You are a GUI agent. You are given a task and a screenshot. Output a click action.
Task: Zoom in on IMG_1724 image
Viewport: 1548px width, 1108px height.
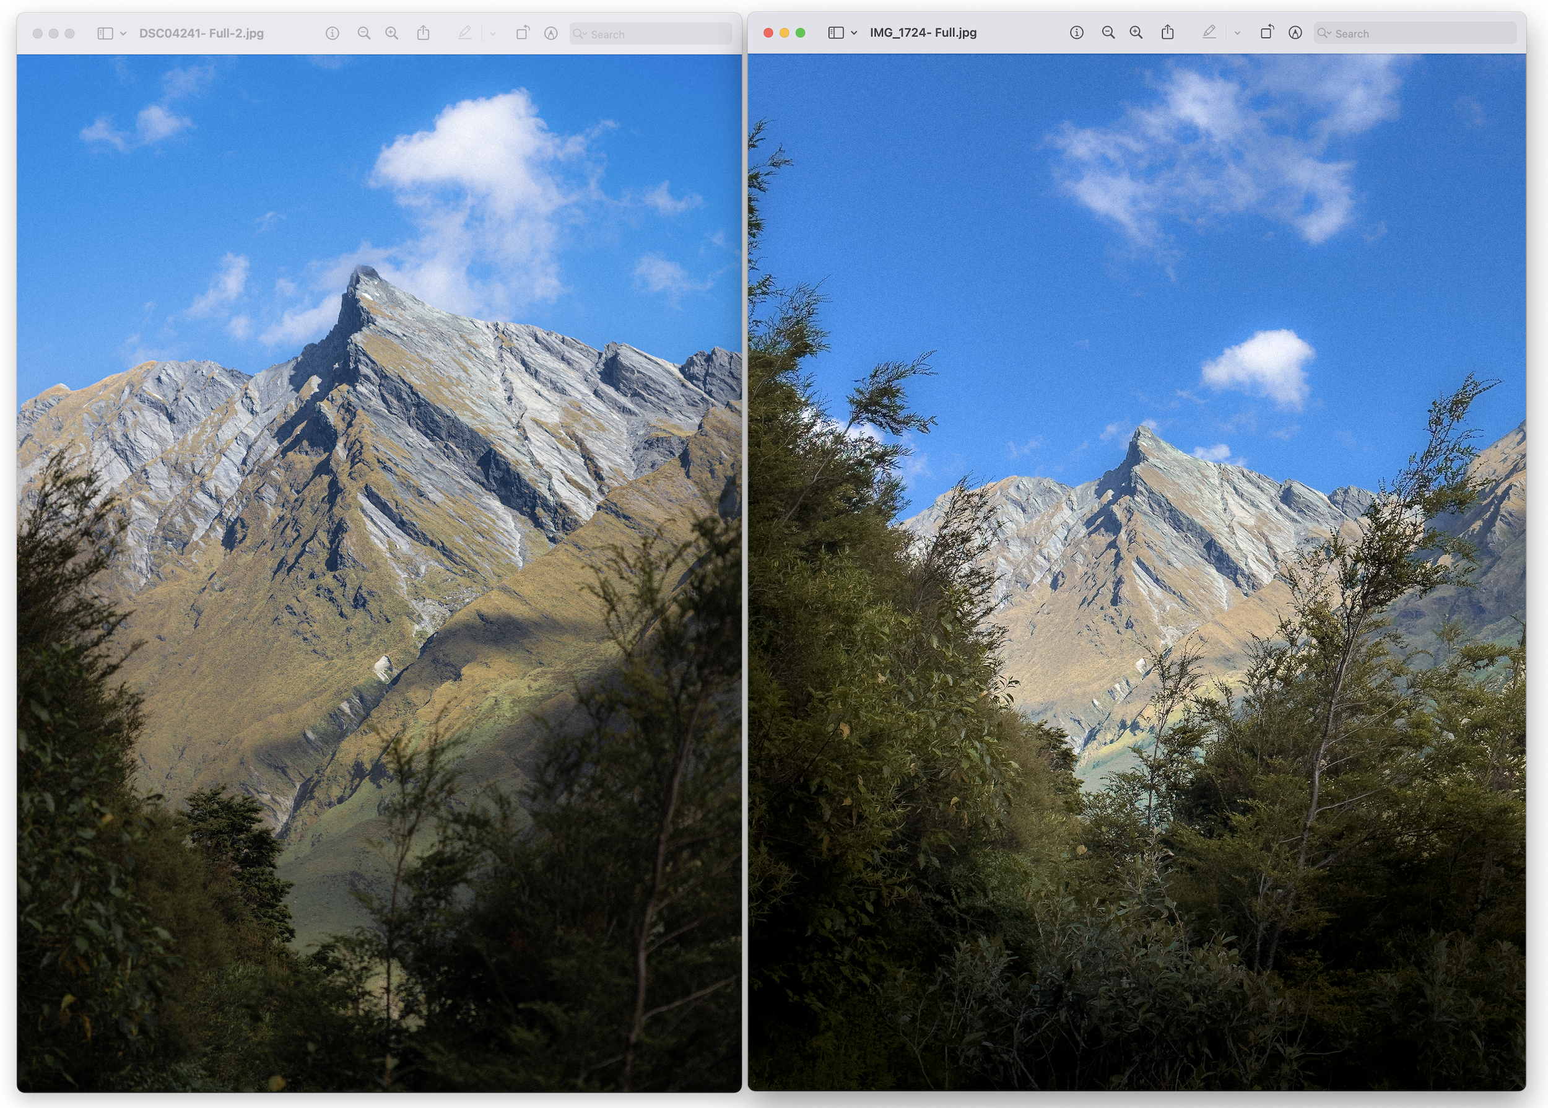point(1136,33)
